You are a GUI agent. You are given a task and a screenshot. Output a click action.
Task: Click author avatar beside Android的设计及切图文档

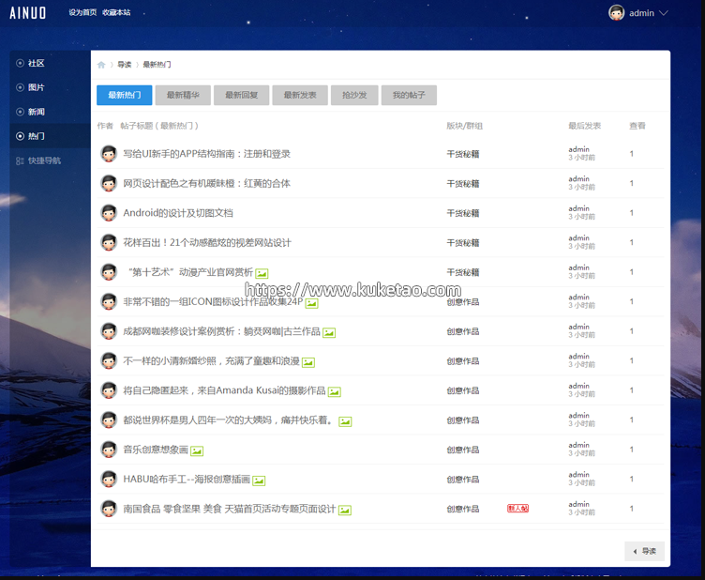tap(109, 213)
